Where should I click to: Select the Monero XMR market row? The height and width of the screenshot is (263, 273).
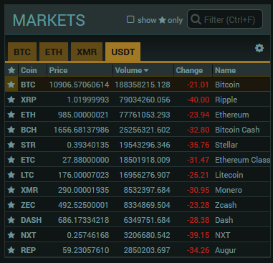point(138,190)
